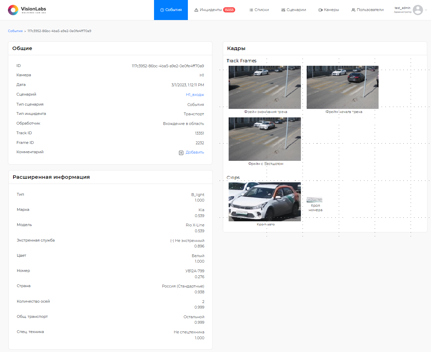Click the sliders icon beside Сценарии
431x352 pixels.
click(283, 10)
